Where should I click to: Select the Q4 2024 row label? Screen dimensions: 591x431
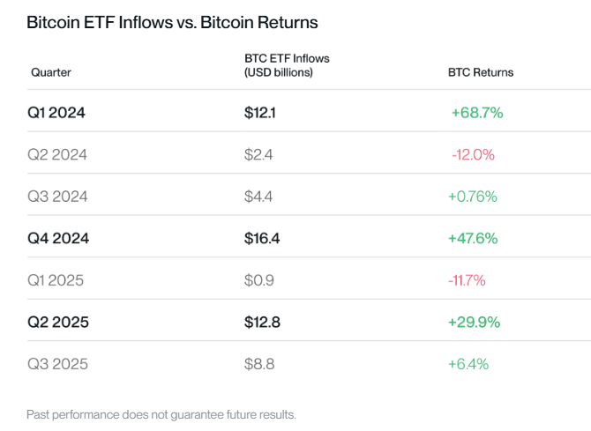click(x=57, y=238)
